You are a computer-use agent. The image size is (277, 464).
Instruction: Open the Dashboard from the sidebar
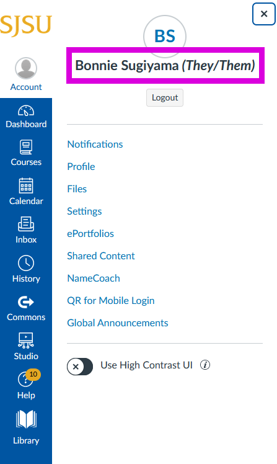click(26, 117)
